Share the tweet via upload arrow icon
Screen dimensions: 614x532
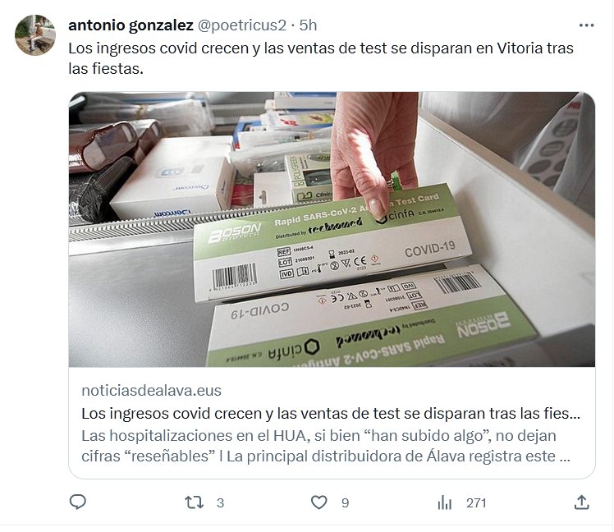[581, 502]
